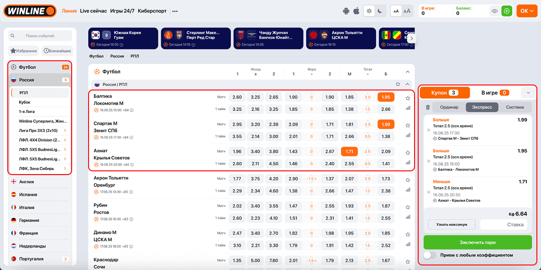The height and width of the screenshot is (270, 541).
Task: Remove Ахмат - Крылья Советов bet from coupon
Action: 428,192
